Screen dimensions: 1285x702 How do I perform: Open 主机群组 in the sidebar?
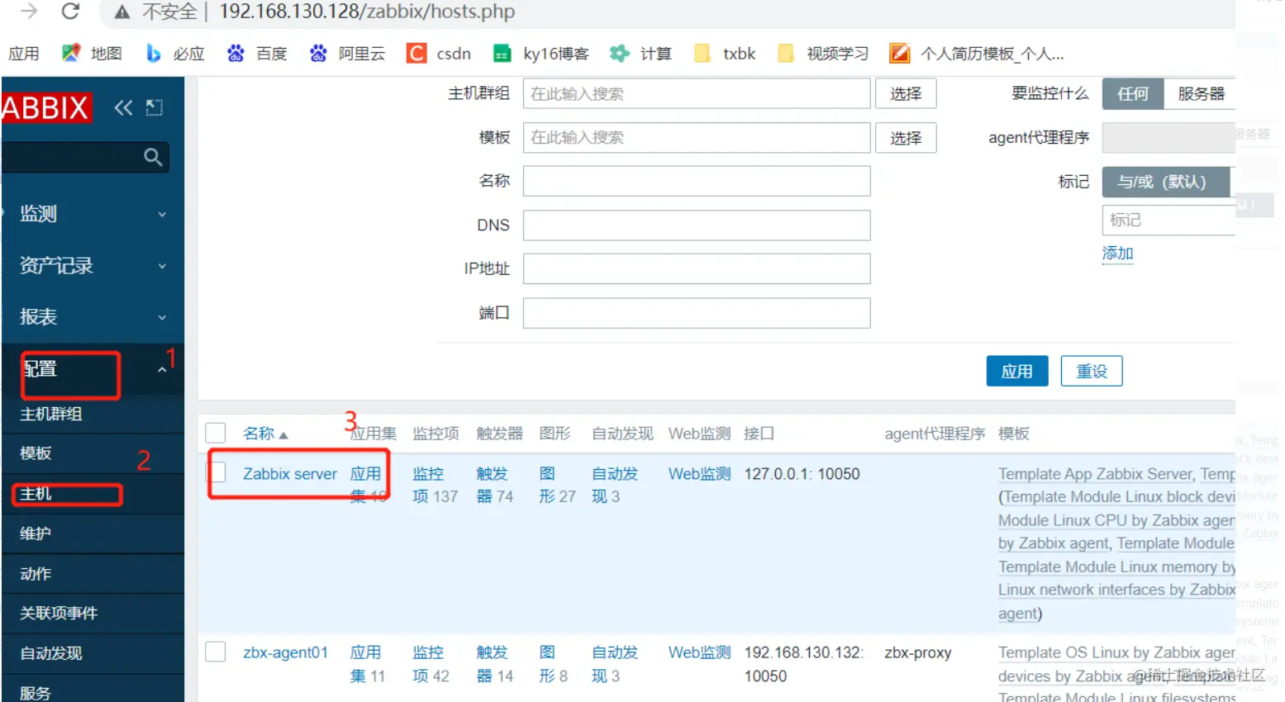pyautogui.click(x=50, y=414)
